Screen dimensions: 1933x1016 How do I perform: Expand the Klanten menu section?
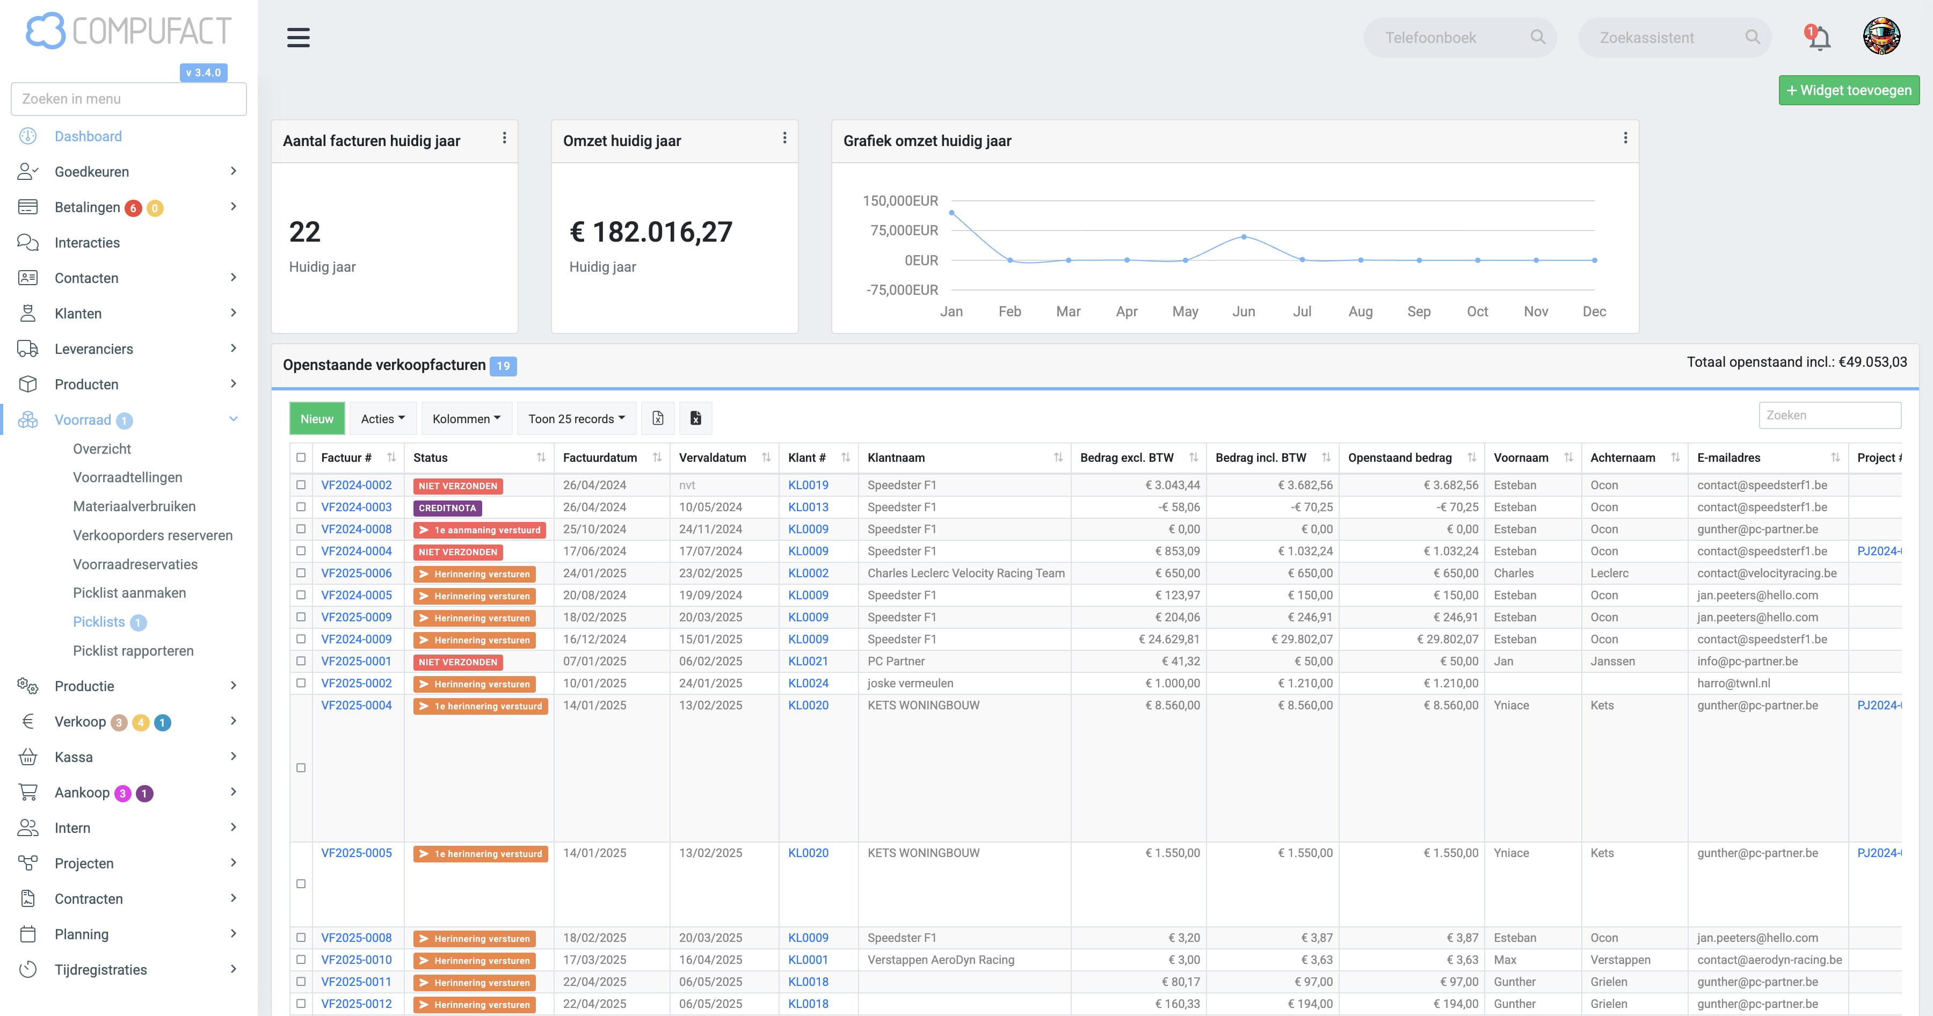[129, 314]
